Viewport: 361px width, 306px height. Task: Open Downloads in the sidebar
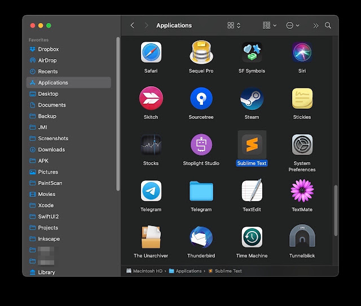click(x=69, y=149)
